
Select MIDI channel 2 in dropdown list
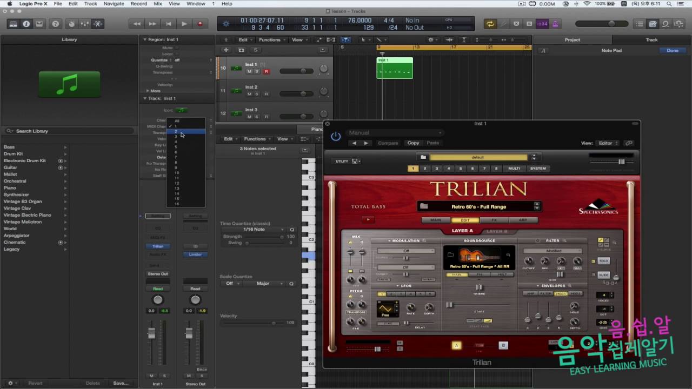[185, 131]
